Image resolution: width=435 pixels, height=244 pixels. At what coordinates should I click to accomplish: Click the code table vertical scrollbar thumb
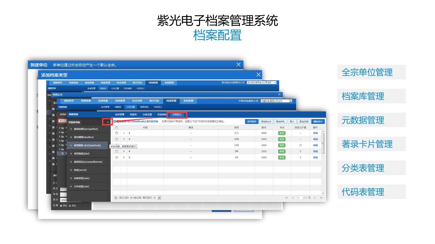(x=323, y=143)
